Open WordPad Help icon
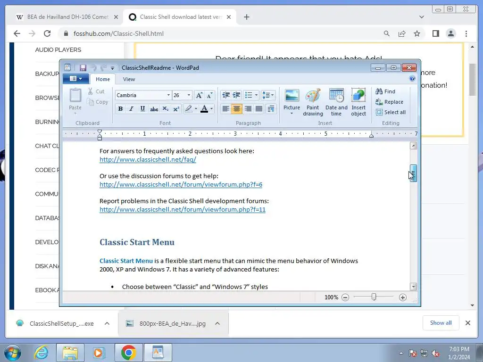 (x=412, y=79)
